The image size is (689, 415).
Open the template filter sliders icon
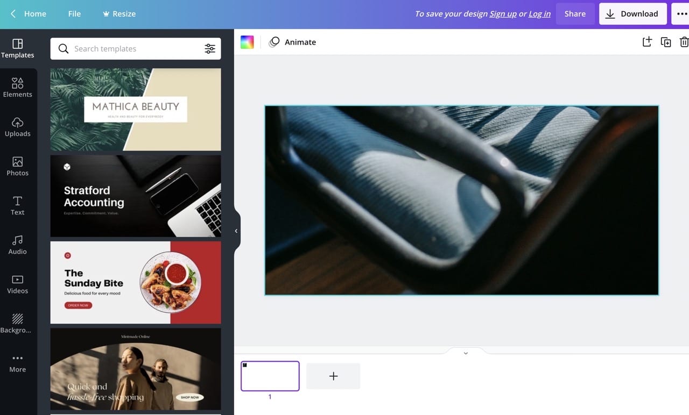tap(210, 49)
